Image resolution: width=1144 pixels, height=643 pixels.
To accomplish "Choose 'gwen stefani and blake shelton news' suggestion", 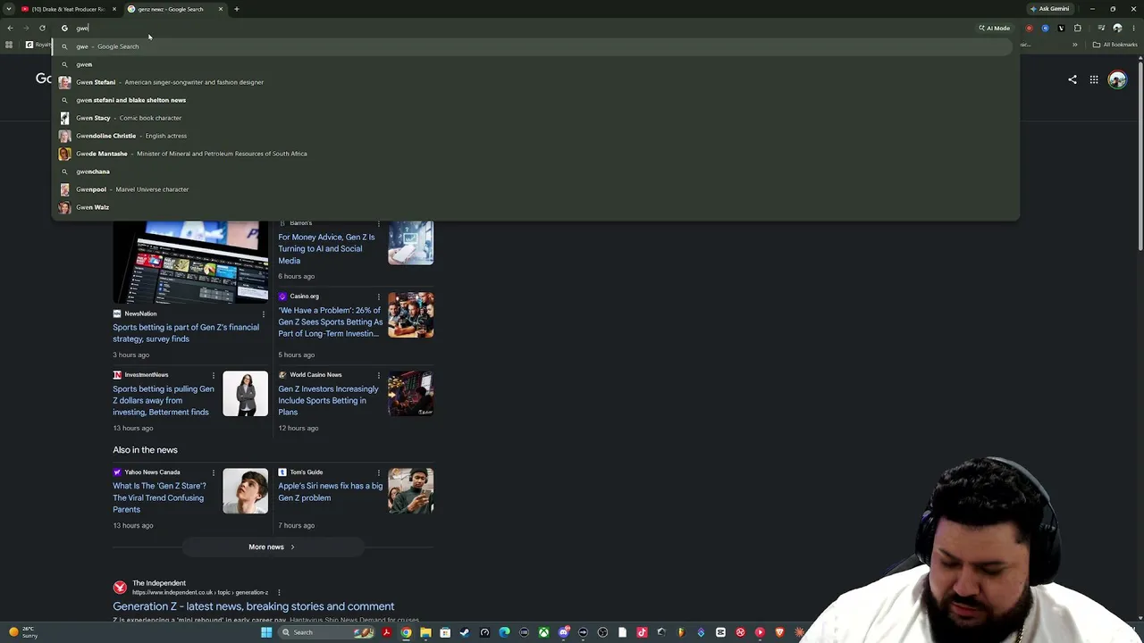I will tap(534, 100).
